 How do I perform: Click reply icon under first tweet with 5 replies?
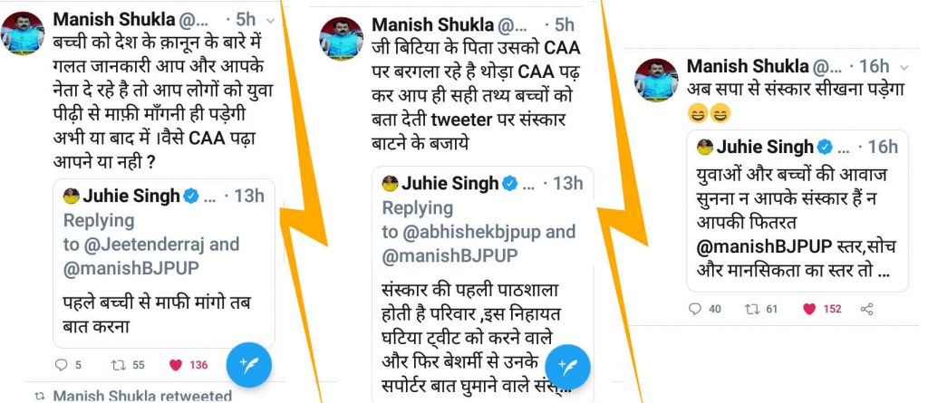(61, 365)
